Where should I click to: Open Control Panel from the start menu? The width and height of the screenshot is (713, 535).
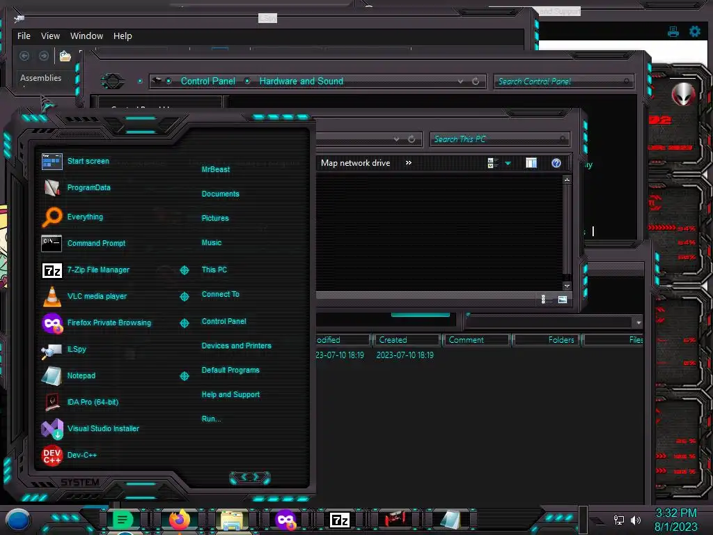pyautogui.click(x=224, y=321)
